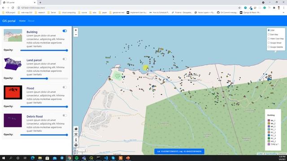Screen dimensions: 287x161
Task: Reload the current page
Action: [x=13, y=8]
